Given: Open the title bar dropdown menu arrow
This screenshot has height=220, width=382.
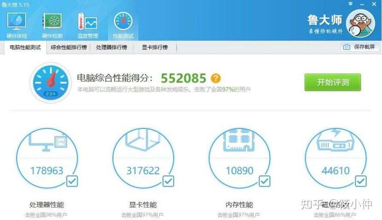Looking at the screenshot, I should [350, 4].
